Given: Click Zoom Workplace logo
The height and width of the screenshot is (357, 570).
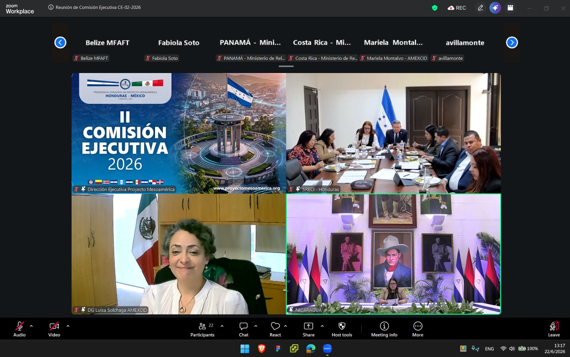Looking at the screenshot, I should 20,9.
